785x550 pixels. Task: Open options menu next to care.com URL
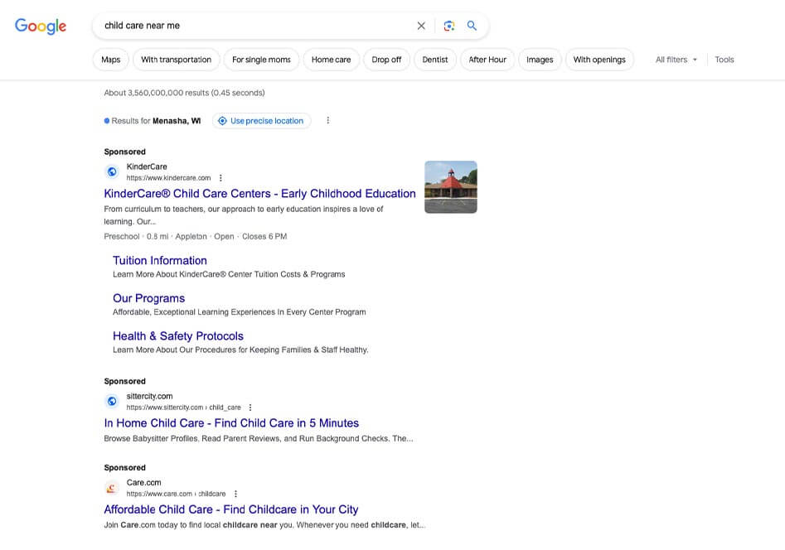(x=235, y=494)
